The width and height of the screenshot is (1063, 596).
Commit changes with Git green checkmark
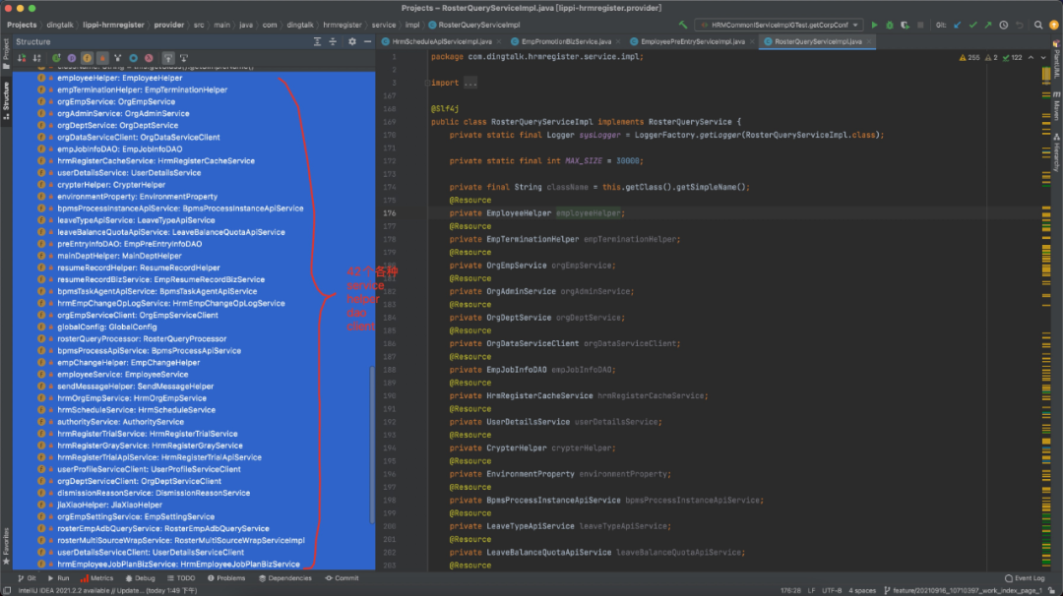tap(972, 25)
